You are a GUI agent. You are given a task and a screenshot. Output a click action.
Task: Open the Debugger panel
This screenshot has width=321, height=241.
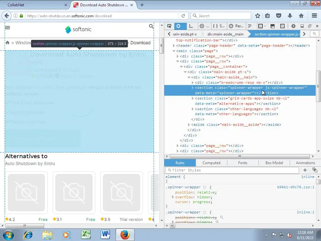tap(204, 26)
